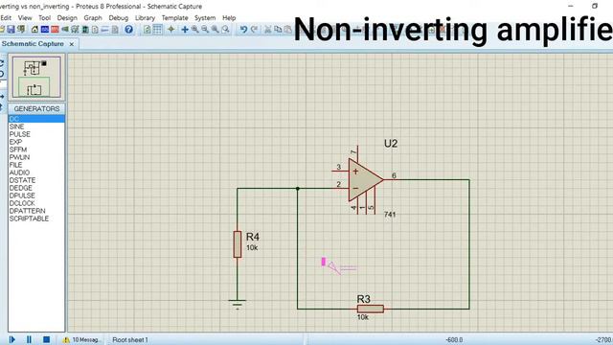Toggle the grid display icon

157,30
